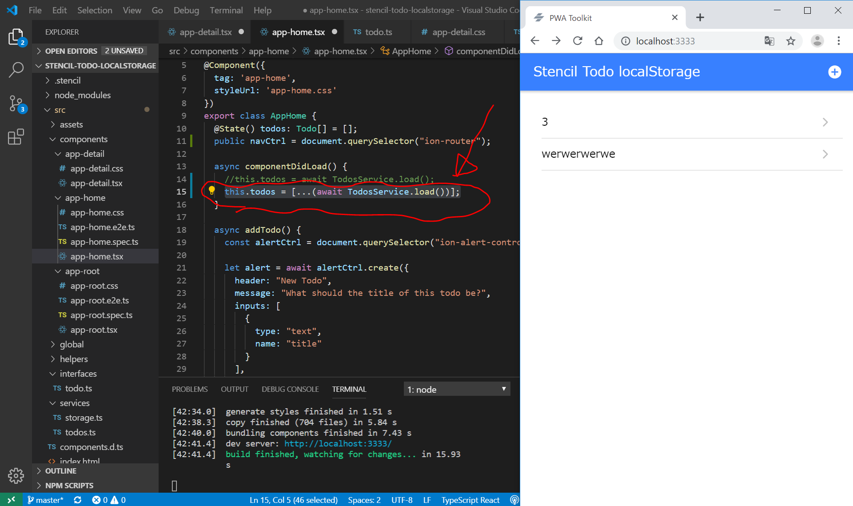Screen dimensions: 853x506
Task: Click the synchronize changes icon in status bar
Action: (x=77, y=500)
